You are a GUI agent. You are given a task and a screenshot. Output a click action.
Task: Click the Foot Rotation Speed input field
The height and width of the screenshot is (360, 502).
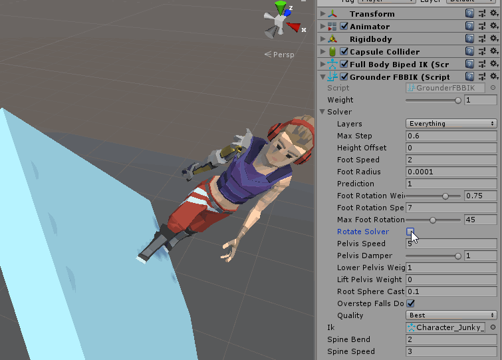451,208
